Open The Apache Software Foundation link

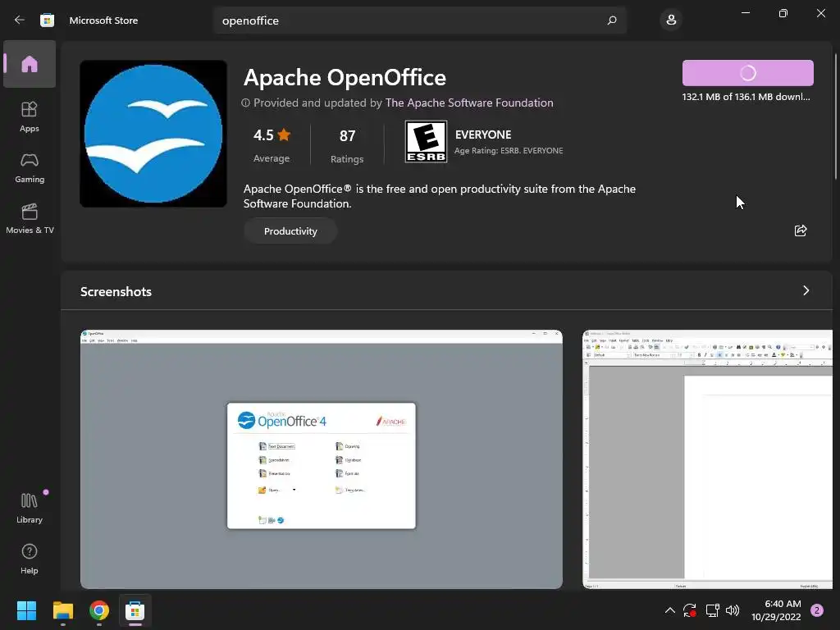coord(469,103)
